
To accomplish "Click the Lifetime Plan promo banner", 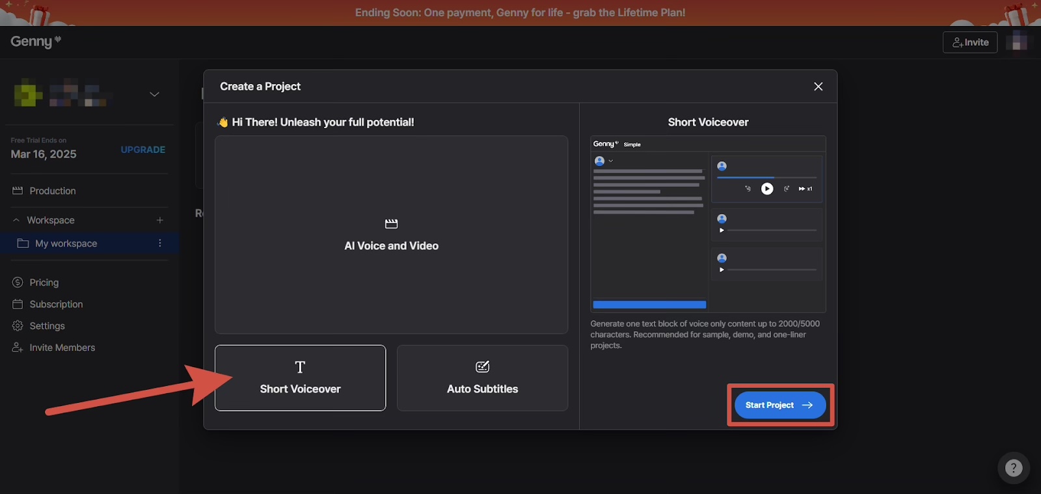I will pyautogui.click(x=520, y=13).
